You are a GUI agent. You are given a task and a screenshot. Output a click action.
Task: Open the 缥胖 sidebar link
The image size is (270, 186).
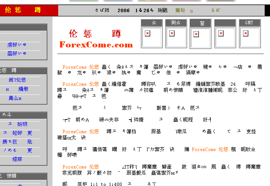(17, 159)
